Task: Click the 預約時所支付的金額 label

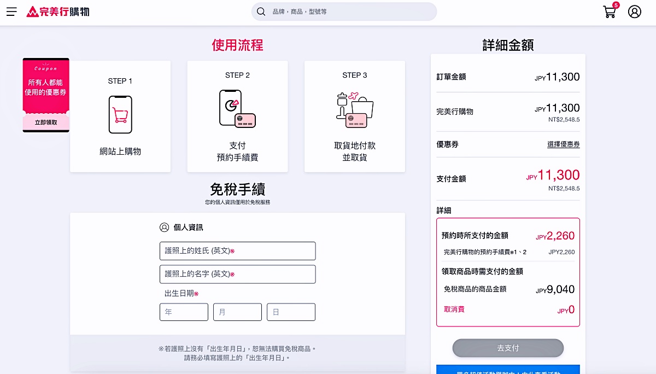Action: tap(475, 236)
